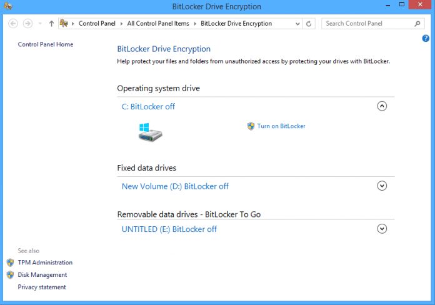
Task: Click the shield icon beside Turn on BitLocker
Action: (251, 126)
